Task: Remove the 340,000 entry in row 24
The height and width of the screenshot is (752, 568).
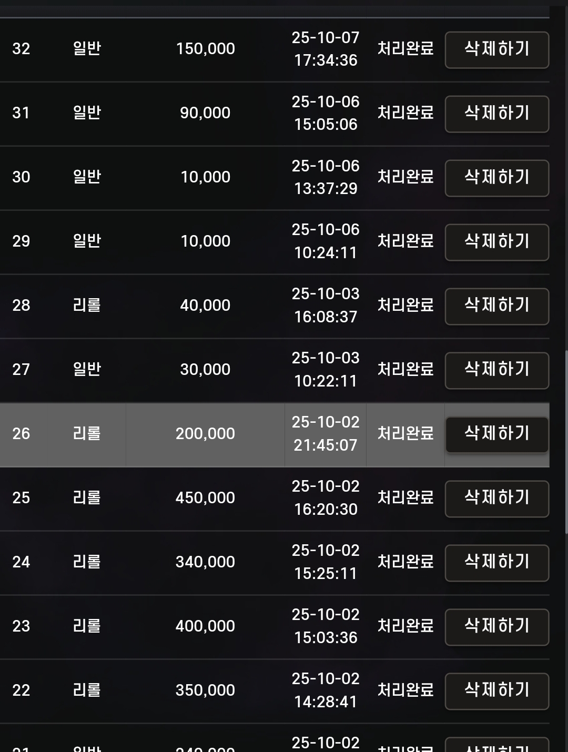Action: point(497,563)
